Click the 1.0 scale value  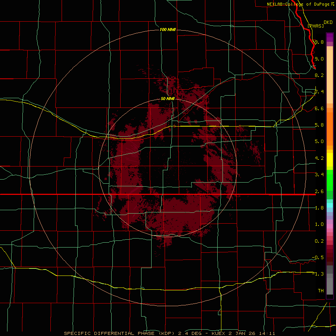319,224
